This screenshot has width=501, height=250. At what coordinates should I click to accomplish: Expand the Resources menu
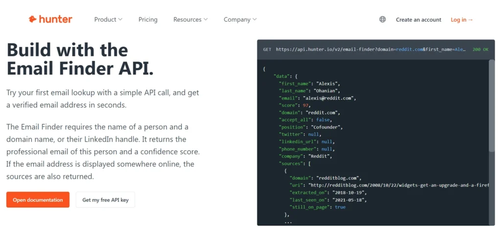click(190, 20)
